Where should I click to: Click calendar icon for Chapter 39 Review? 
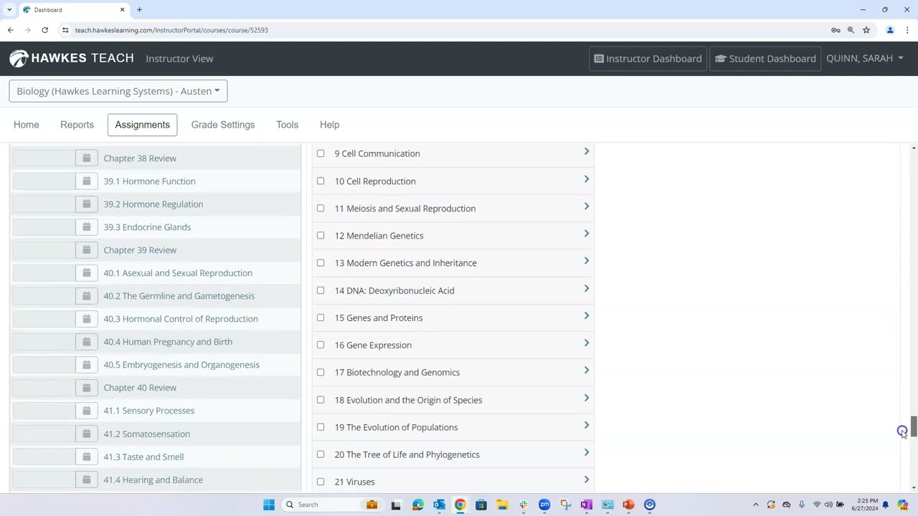coord(86,250)
